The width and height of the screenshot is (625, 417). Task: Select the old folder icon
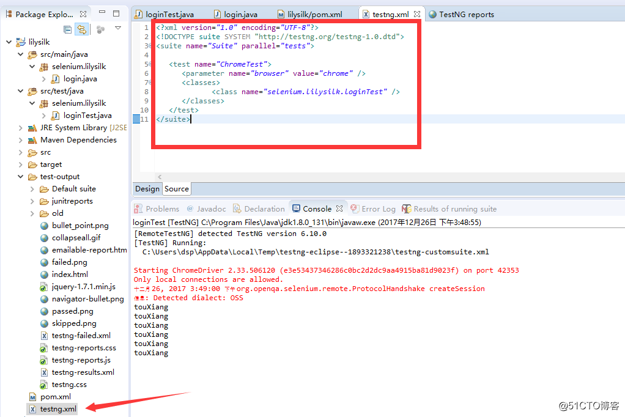[x=44, y=213]
